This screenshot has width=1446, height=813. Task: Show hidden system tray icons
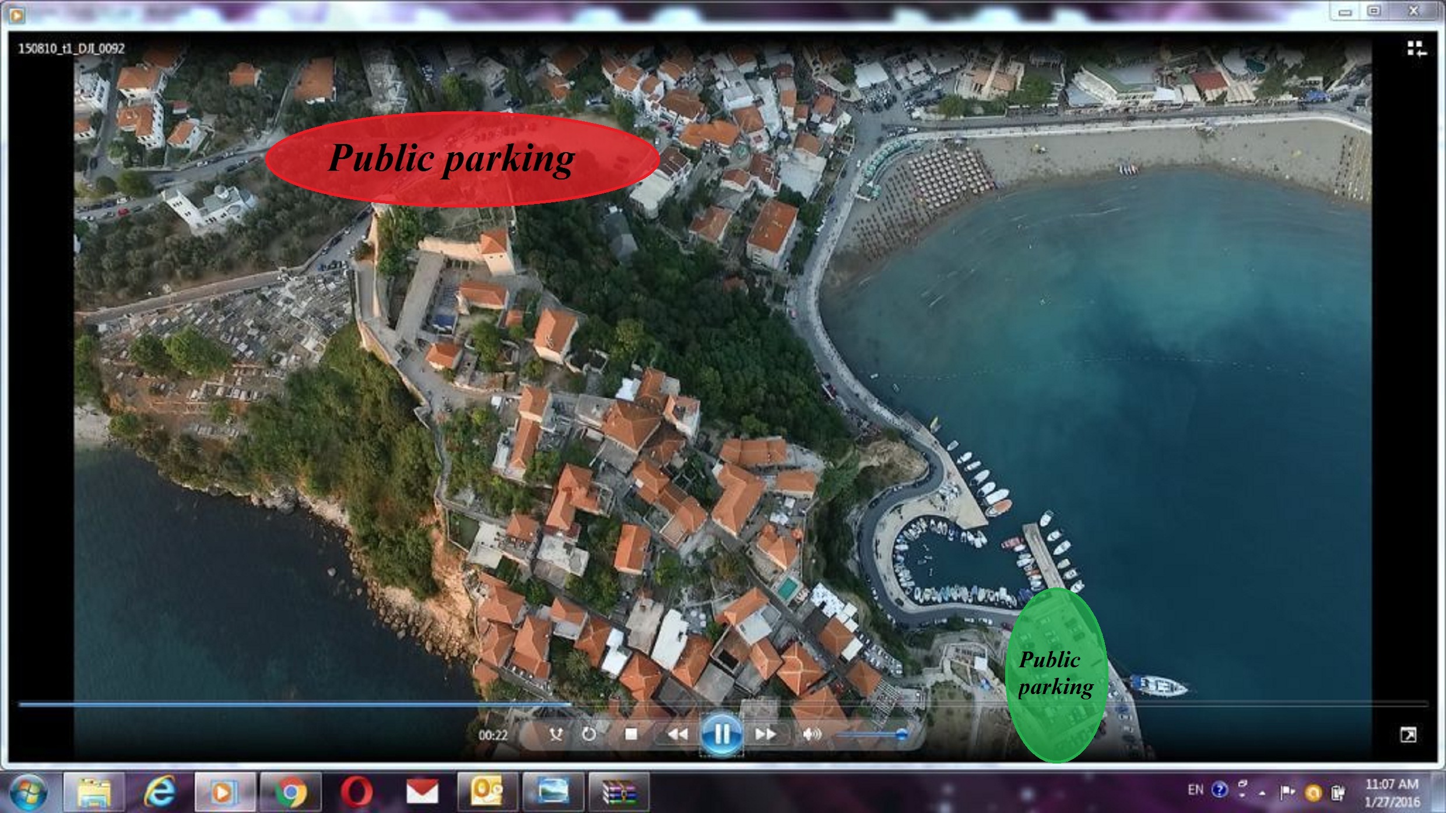click(1262, 793)
